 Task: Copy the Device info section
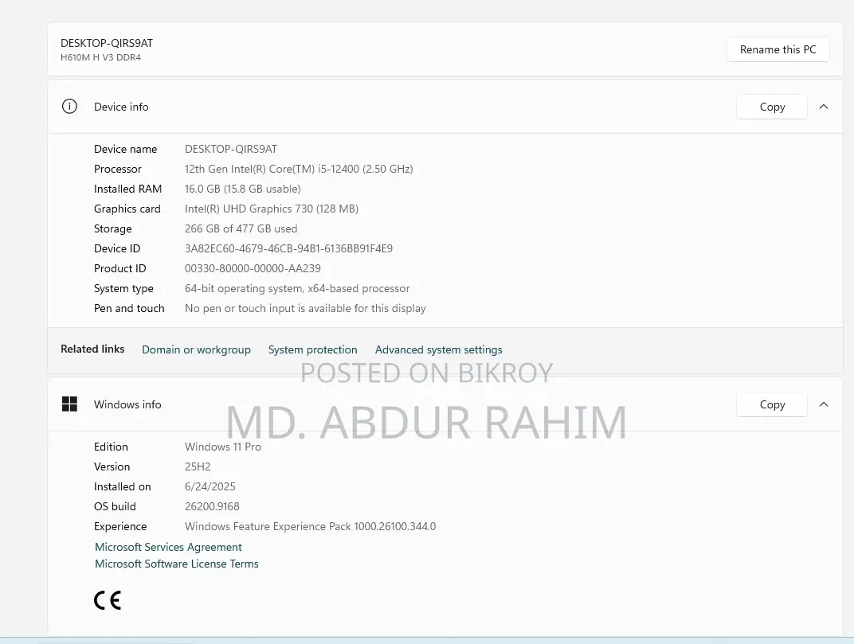point(772,107)
